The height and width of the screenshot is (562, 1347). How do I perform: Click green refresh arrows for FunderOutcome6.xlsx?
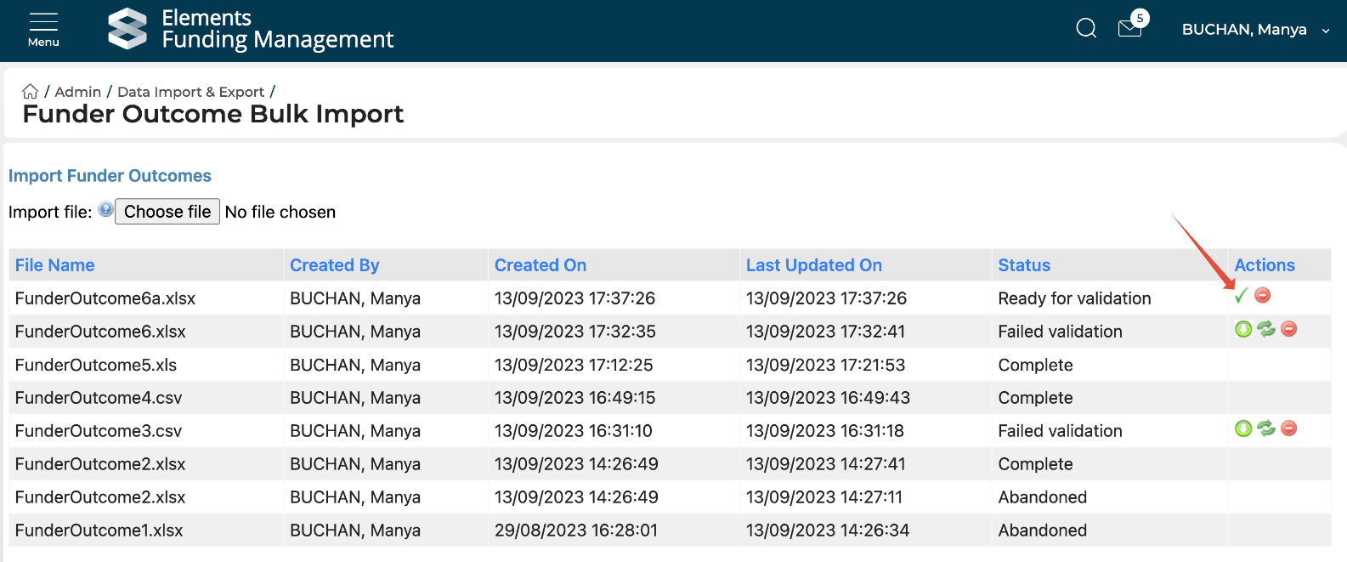point(1266,329)
